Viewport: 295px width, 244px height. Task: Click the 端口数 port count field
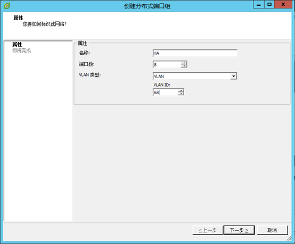167,64
